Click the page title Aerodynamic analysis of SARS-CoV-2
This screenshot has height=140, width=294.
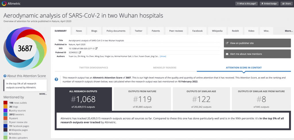click(83, 15)
